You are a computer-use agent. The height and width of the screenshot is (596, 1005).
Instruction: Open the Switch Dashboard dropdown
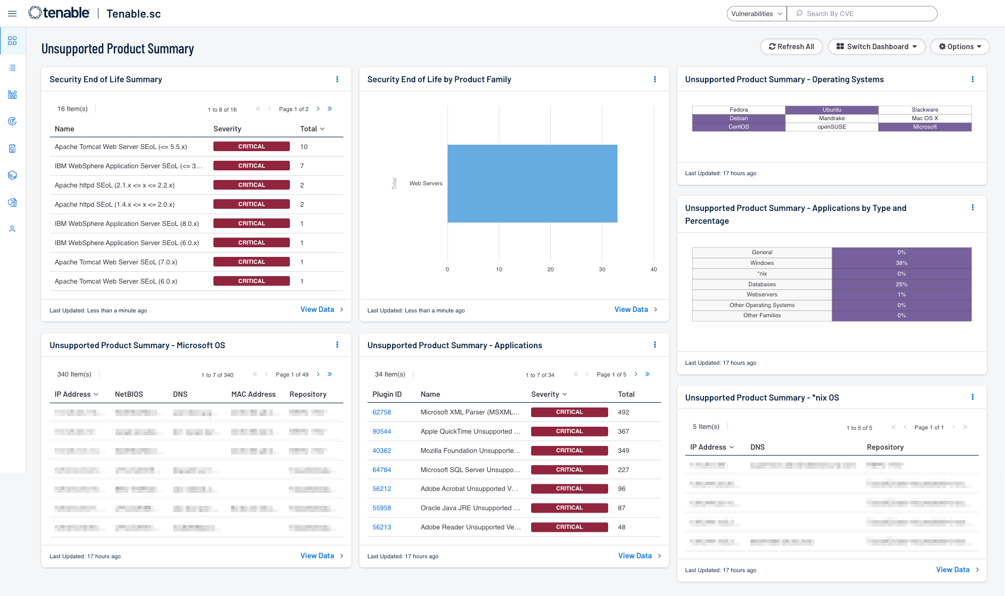tap(877, 46)
